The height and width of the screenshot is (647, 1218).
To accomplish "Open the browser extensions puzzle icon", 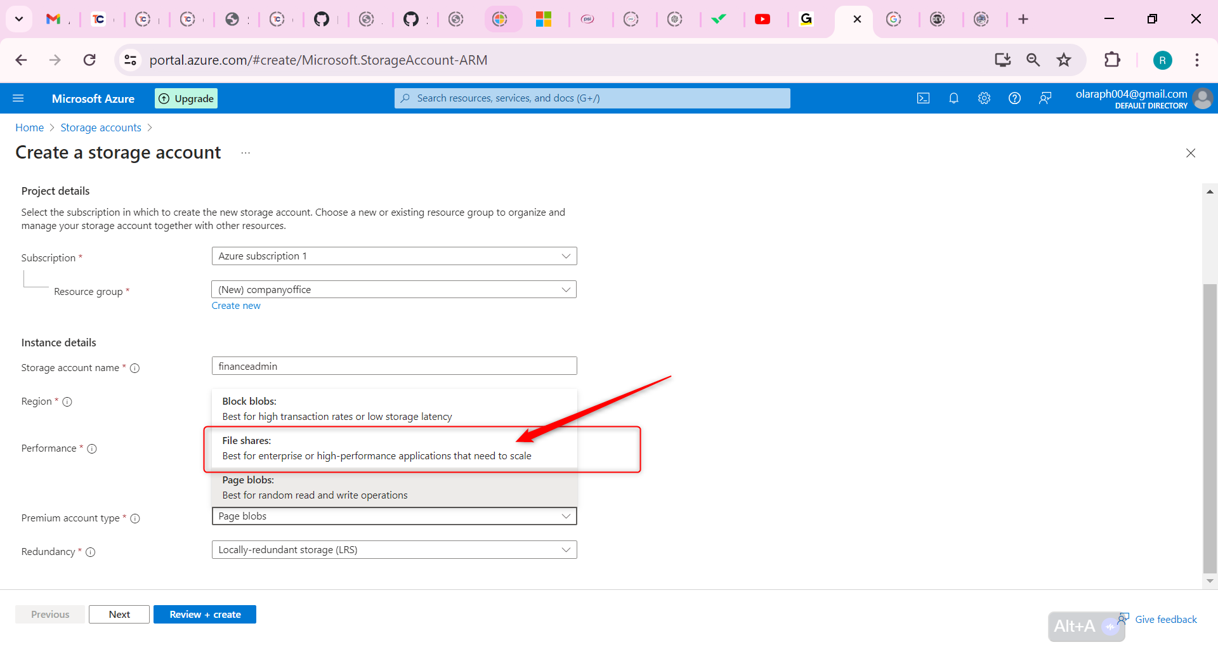I will point(1112,60).
